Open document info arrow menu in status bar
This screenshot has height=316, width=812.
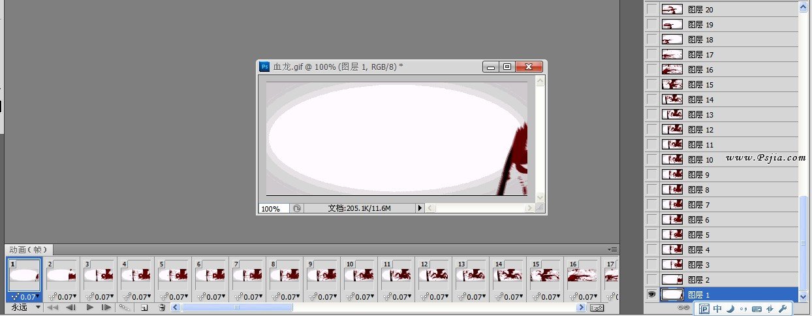click(420, 208)
